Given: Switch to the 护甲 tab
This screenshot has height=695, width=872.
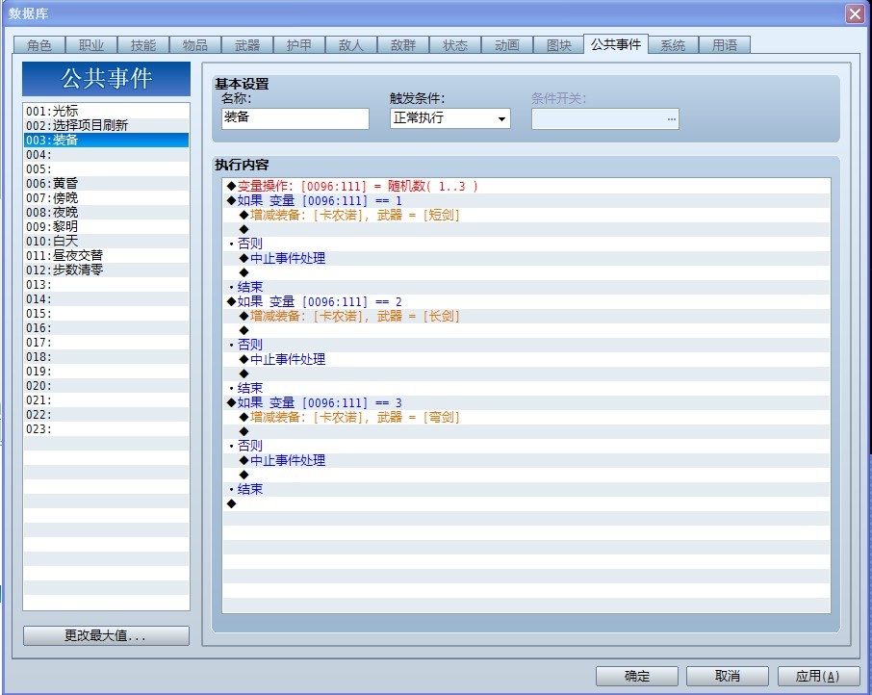Looking at the screenshot, I should (299, 45).
